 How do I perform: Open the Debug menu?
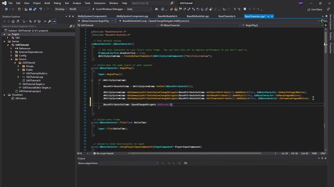click(57, 3)
